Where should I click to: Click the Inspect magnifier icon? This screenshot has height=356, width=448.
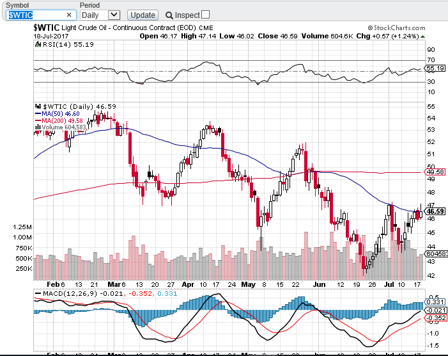click(x=169, y=15)
